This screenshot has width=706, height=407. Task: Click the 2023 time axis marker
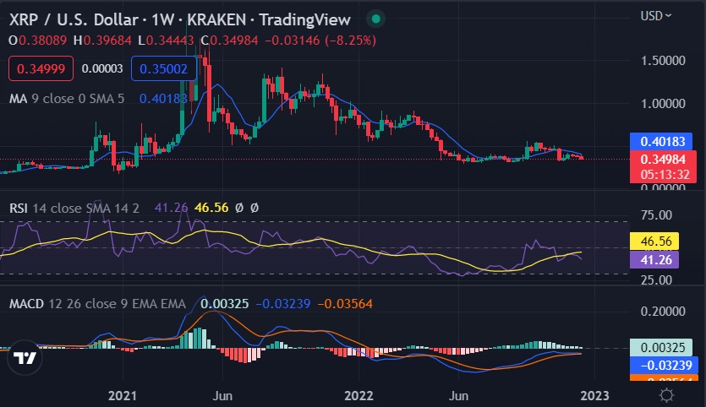point(594,396)
